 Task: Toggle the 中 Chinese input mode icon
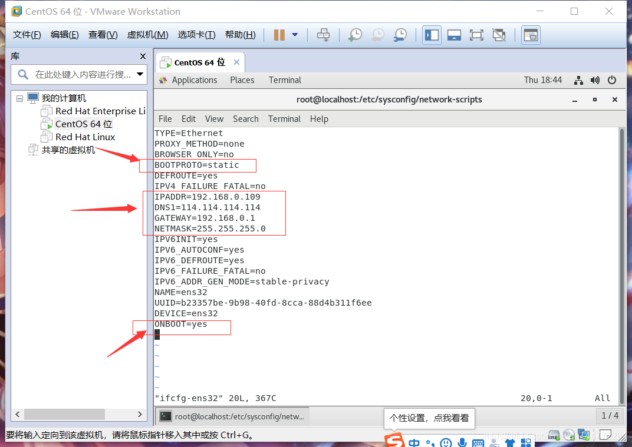point(414,443)
